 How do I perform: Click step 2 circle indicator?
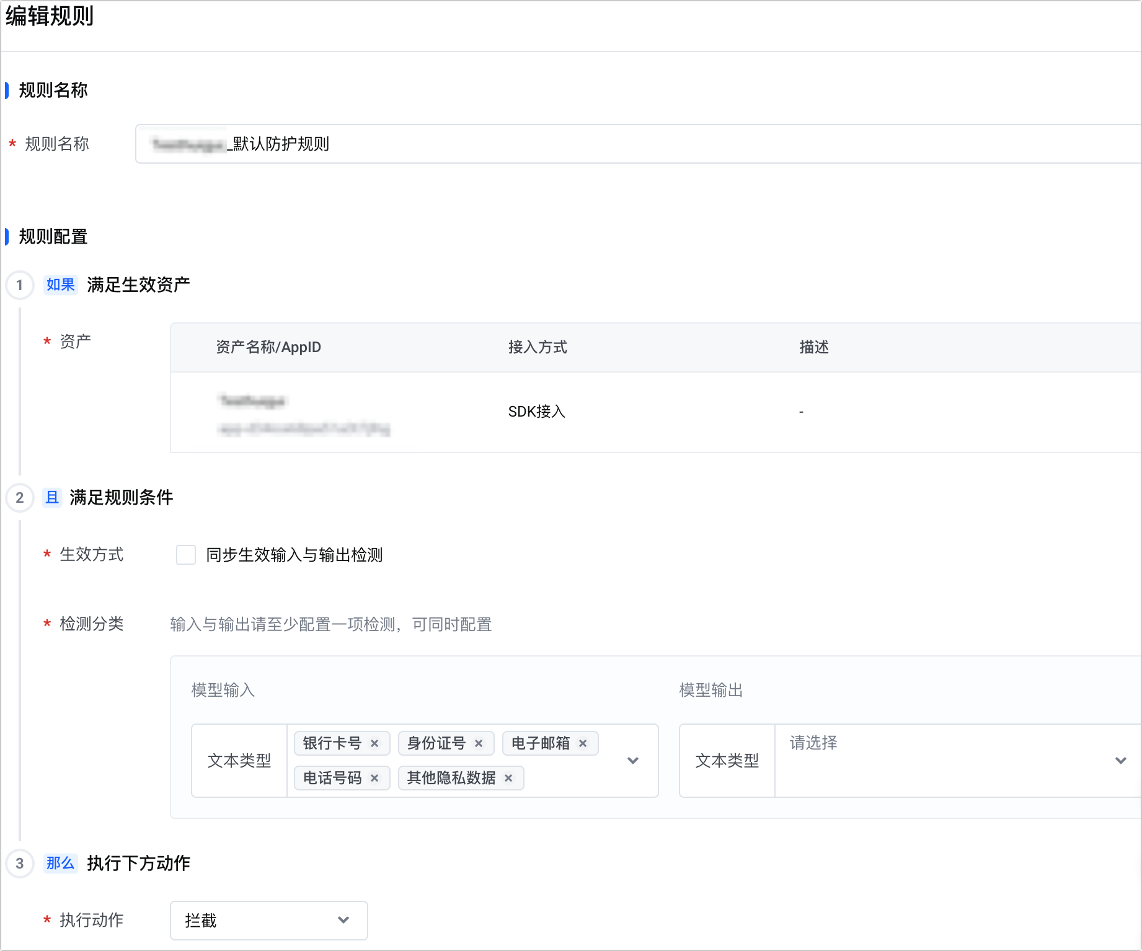pos(20,498)
